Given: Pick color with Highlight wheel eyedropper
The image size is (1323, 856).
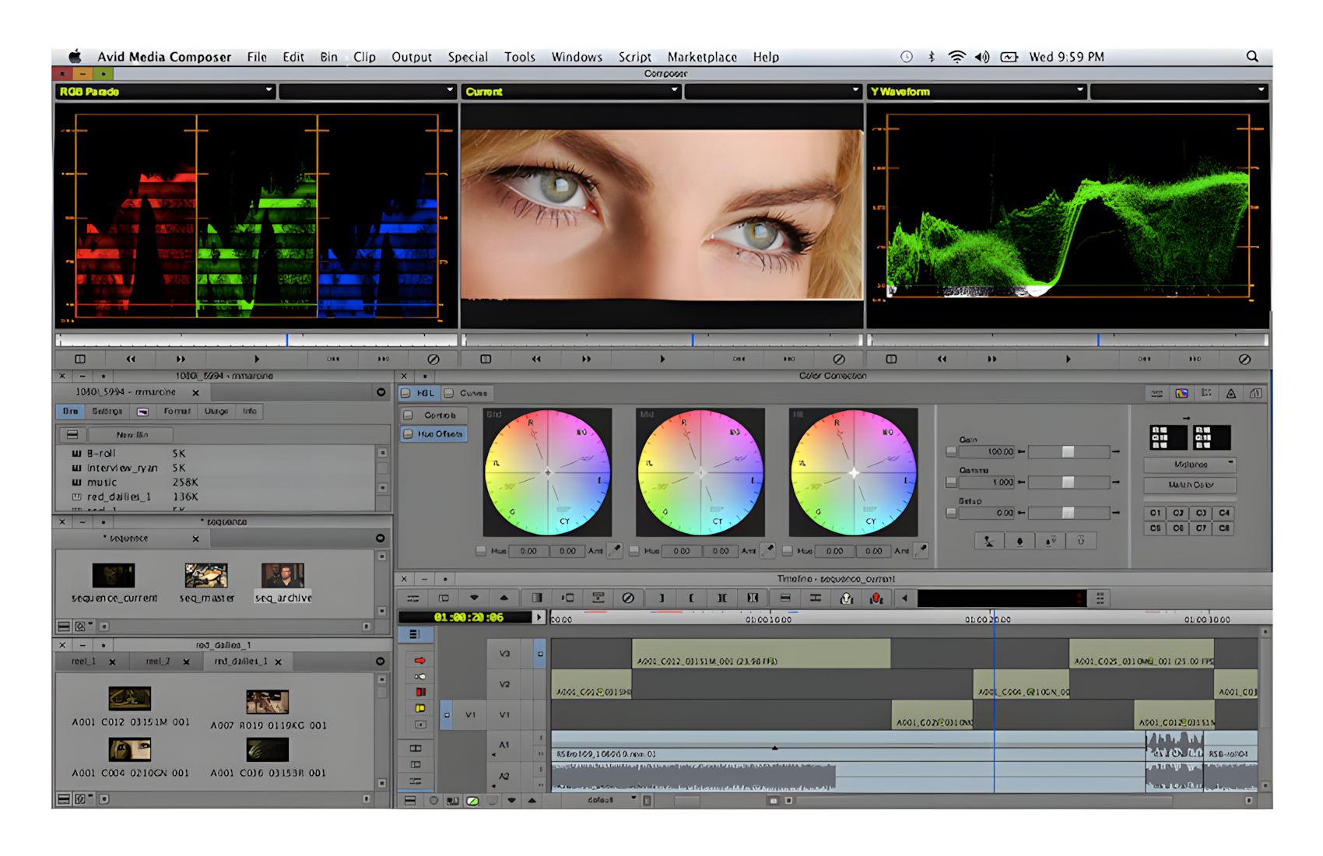Looking at the screenshot, I should [x=921, y=550].
